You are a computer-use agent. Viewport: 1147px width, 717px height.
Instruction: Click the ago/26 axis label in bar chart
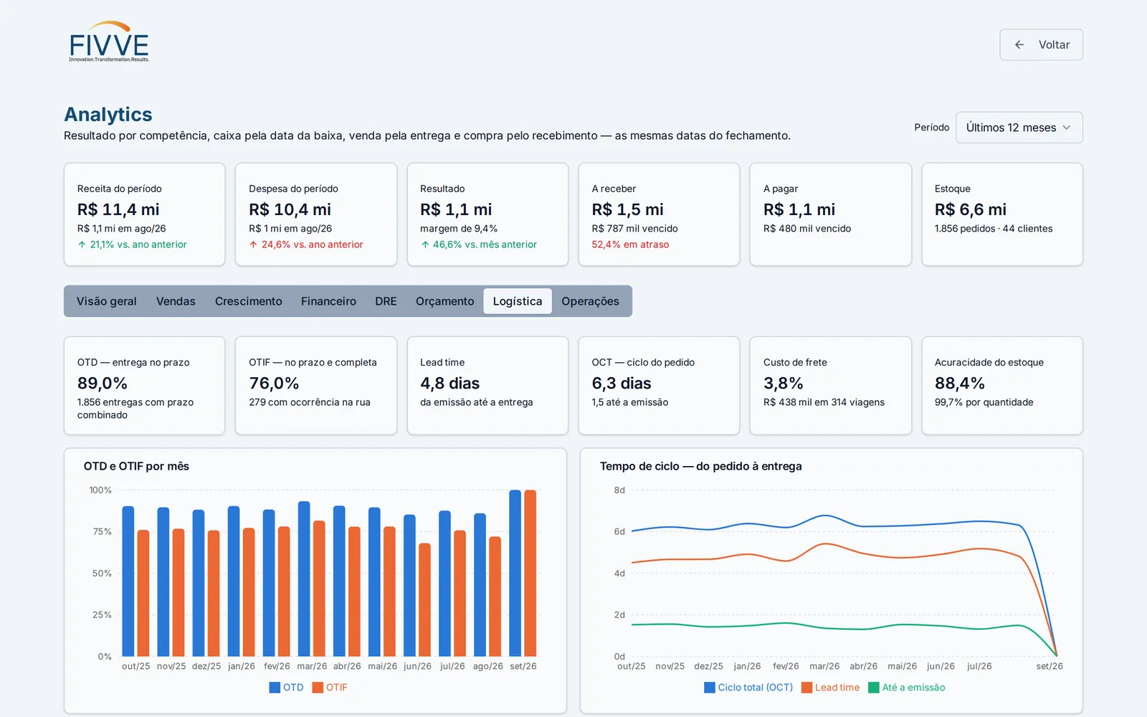click(487, 666)
